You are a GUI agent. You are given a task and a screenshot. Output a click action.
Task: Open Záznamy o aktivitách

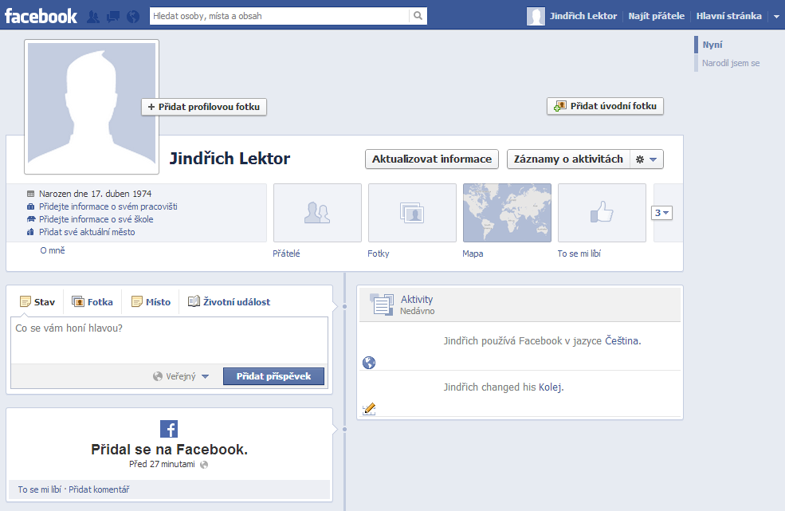[x=568, y=159]
